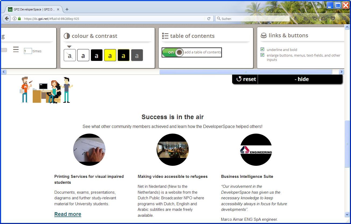The height and width of the screenshot is (224, 351).
Task: Choose the grey low-contrast swatch
Action: pyautogui.click(x=137, y=55)
